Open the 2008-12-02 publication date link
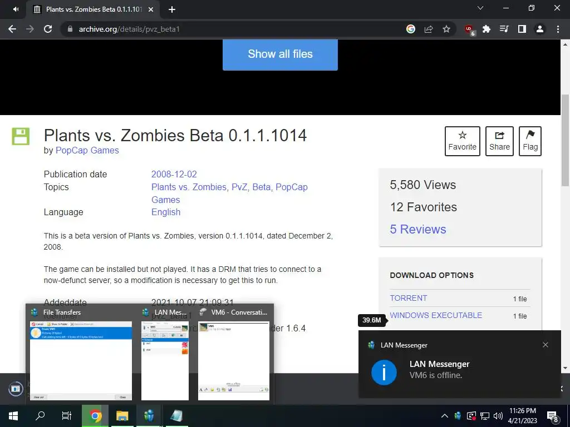570x427 pixels. pyautogui.click(x=174, y=174)
